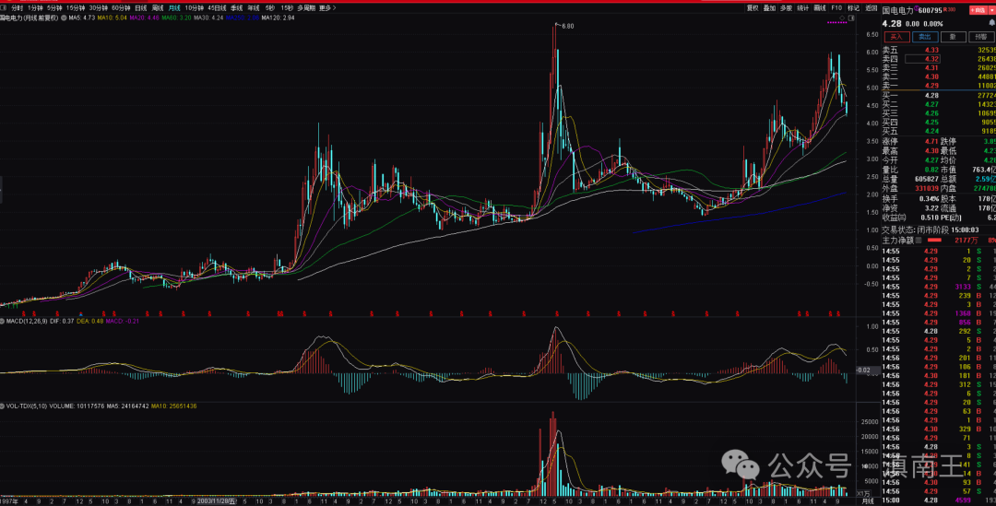Viewport: 996px width, 506px height.
Task: Click the gray square icon beside 主力净额
Action: click(x=919, y=240)
